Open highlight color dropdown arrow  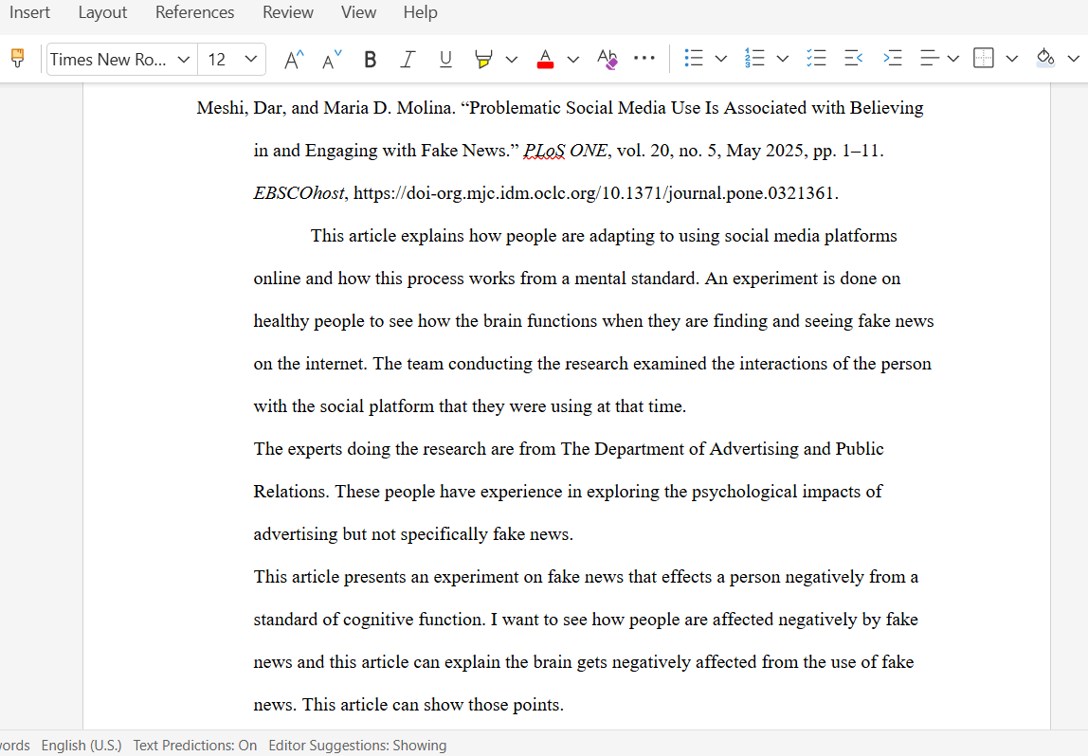pos(512,60)
